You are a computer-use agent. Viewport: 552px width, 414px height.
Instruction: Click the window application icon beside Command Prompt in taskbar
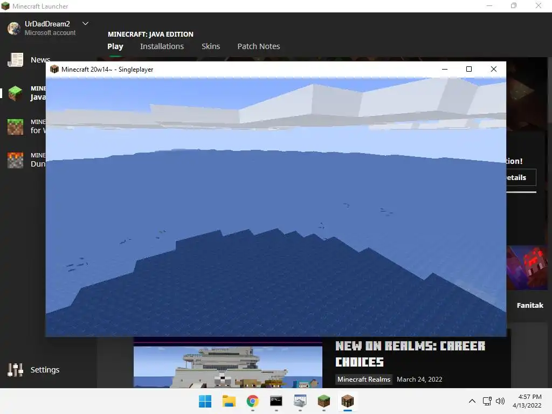pyautogui.click(x=300, y=401)
